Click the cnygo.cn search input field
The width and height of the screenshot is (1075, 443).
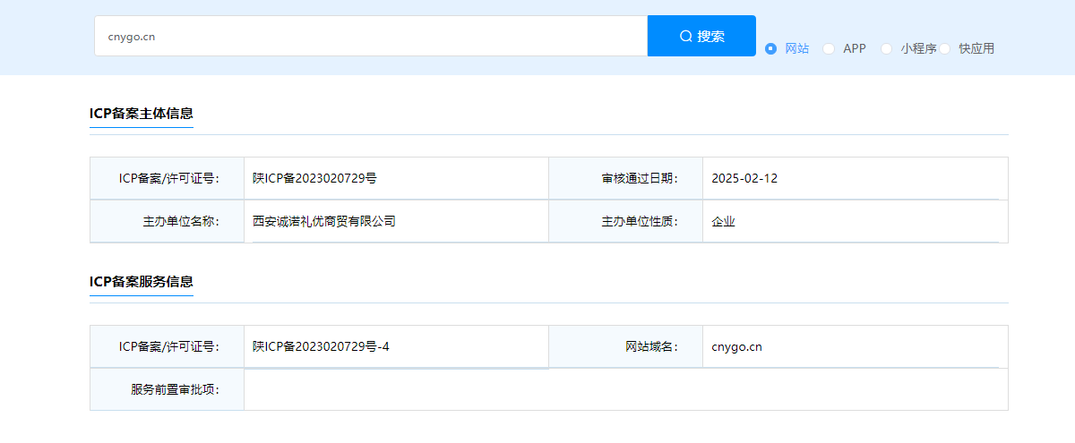(x=371, y=36)
